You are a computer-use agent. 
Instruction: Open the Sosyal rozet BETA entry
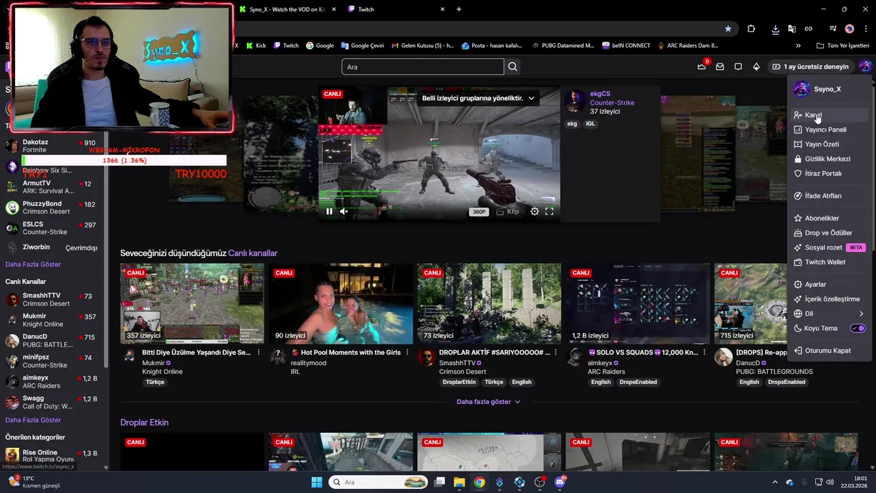coord(829,247)
